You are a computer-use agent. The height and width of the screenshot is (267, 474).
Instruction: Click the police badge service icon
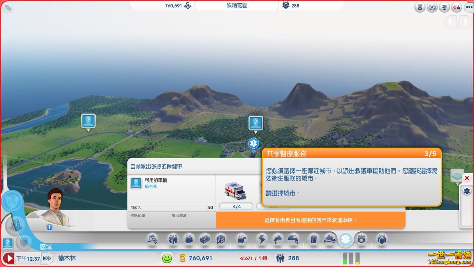361,239
